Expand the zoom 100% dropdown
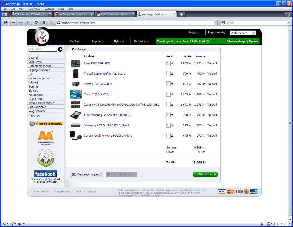Image resolution: width=293 pixels, height=227 pixels. (x=289, y=224)
